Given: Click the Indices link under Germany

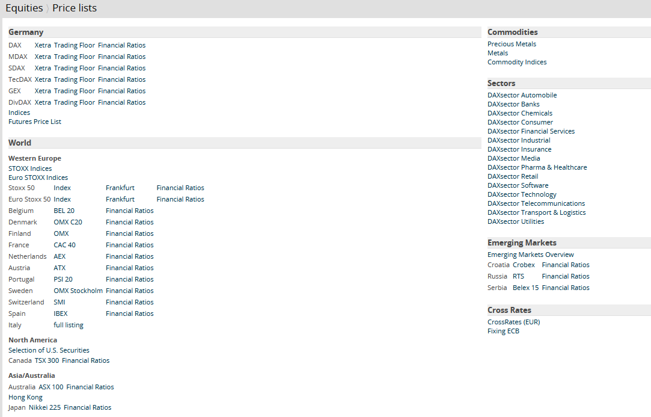Looking at the screenshot, I should coord(19,113).
